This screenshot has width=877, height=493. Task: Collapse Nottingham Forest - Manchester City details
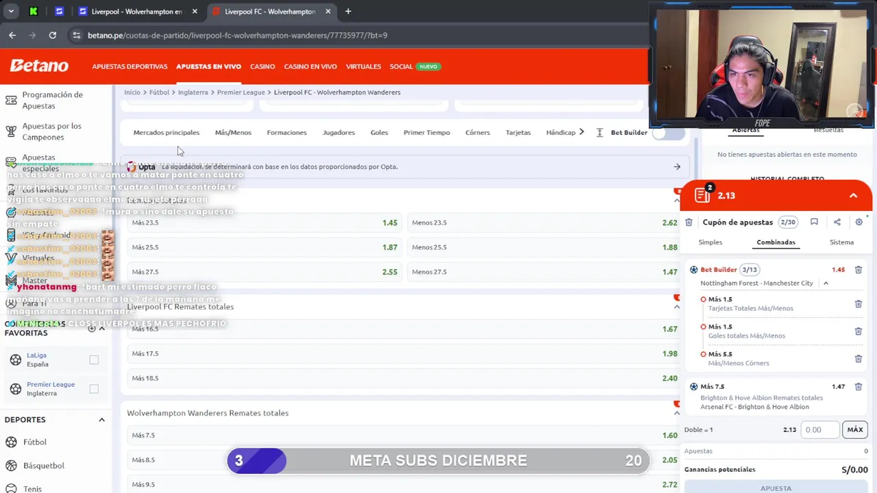826,283
